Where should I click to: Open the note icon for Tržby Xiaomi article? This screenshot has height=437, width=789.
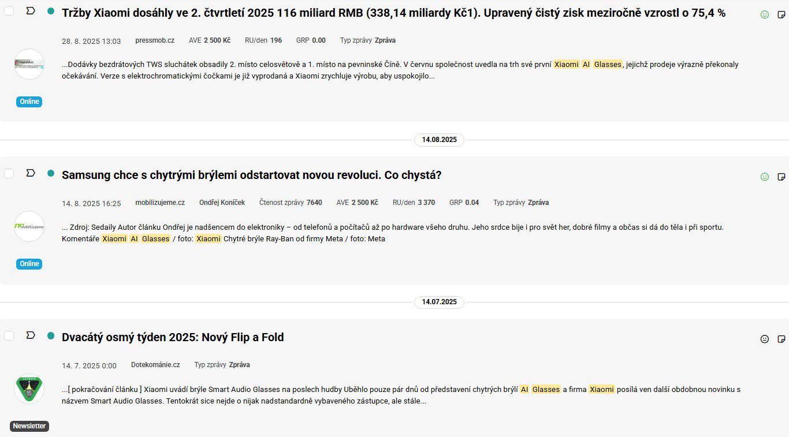coord(781,15)
